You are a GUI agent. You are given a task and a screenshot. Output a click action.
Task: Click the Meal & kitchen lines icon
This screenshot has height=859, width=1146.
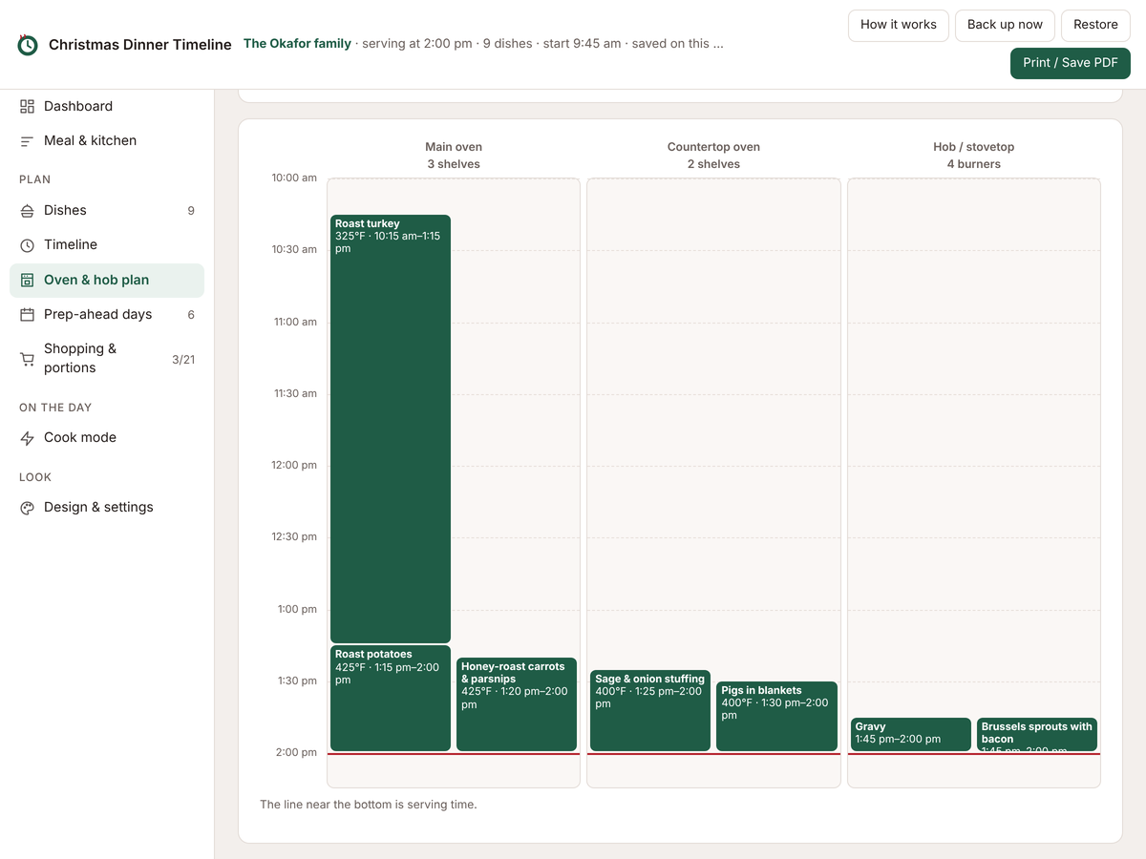pyautogui.click(x=27, y=141)
